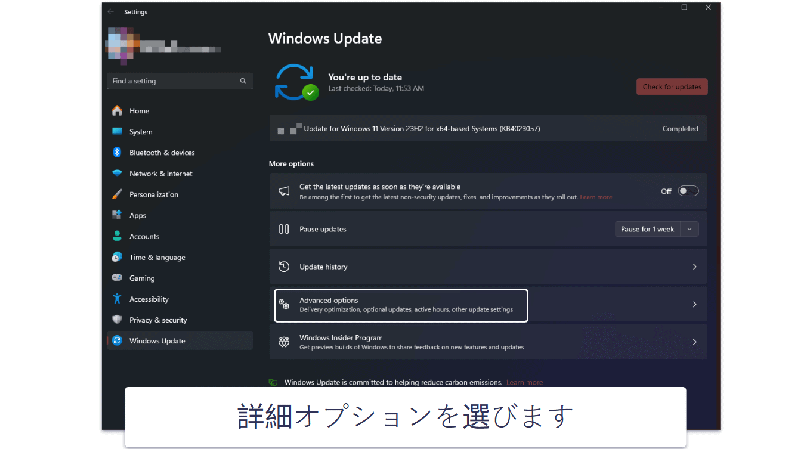This screenshot has width=810, height=449.
Task: Open the Pause for 1 week dropdown arrow
Action: pos(690,229)
